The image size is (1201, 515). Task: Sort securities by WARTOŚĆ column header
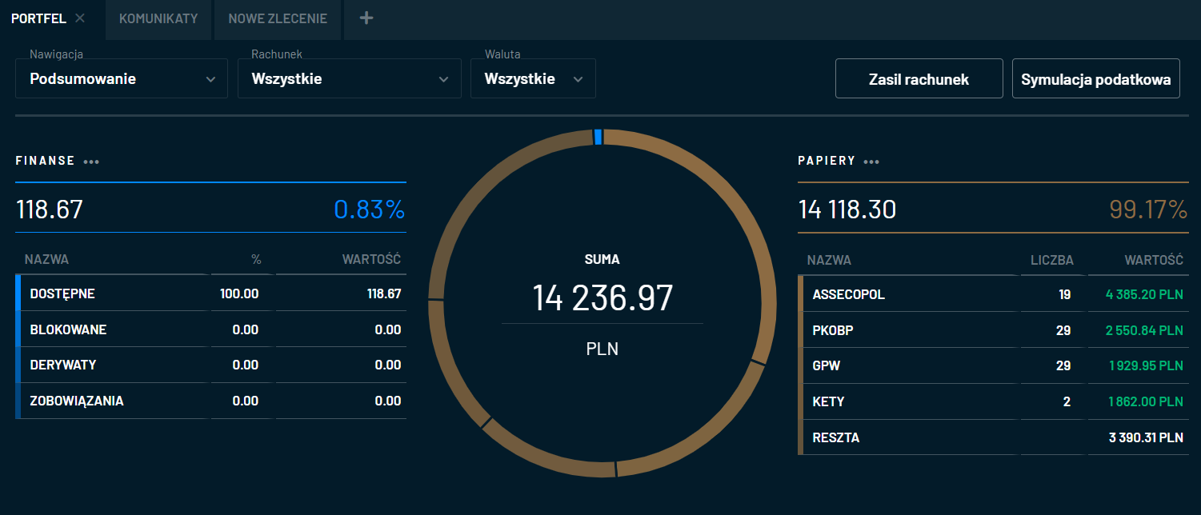[x=1153, y=260]
